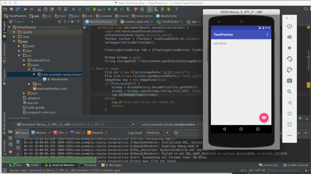Expand the build folder

click(19, 46)
